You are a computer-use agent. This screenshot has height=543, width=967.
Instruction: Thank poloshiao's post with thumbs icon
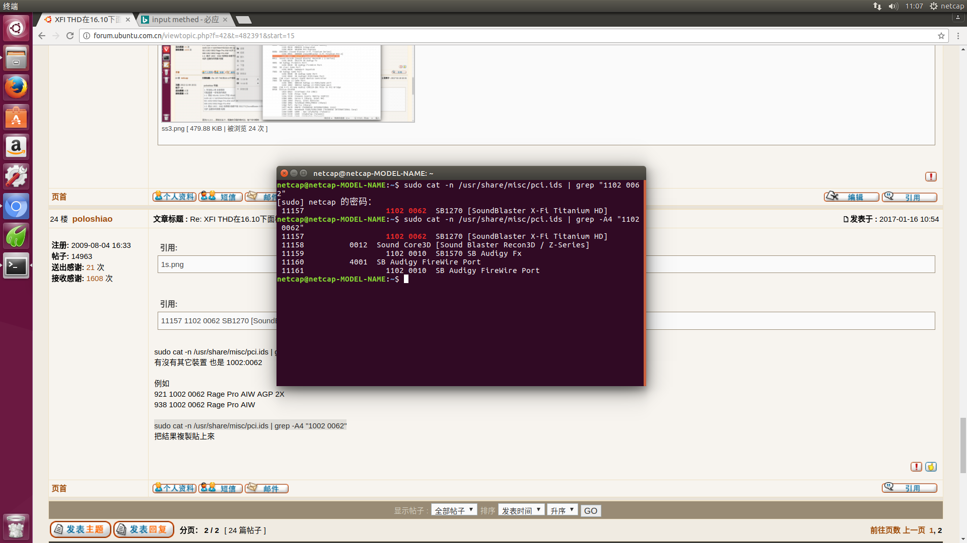click(x=931, y=467)
